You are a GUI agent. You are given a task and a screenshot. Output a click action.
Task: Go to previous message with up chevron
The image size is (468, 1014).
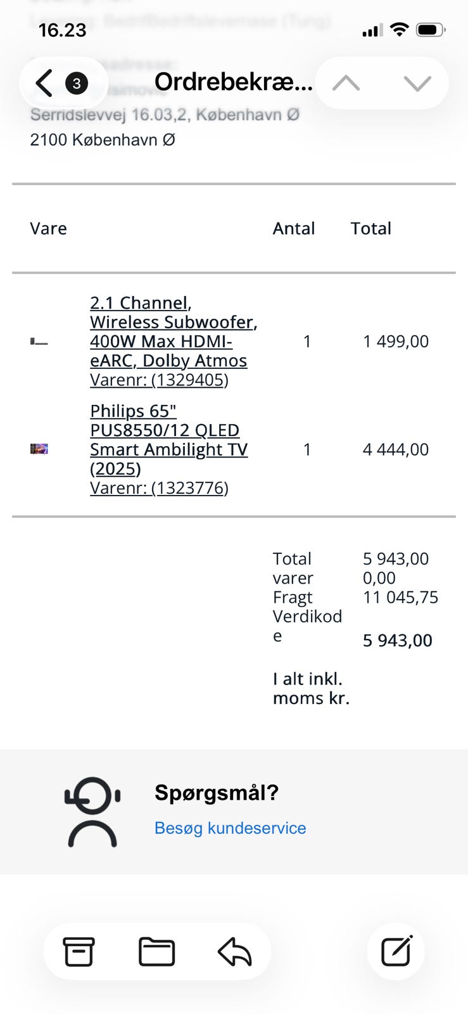346,83
